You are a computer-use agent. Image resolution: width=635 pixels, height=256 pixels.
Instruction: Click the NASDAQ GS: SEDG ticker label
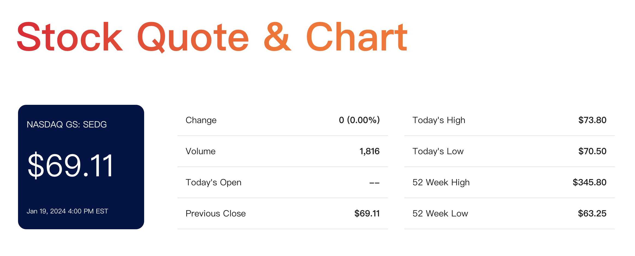tap(67, 124)
